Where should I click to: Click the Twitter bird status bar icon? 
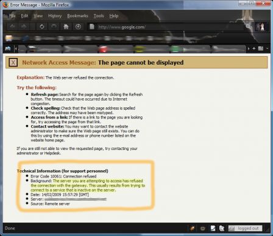click(222, 228)
